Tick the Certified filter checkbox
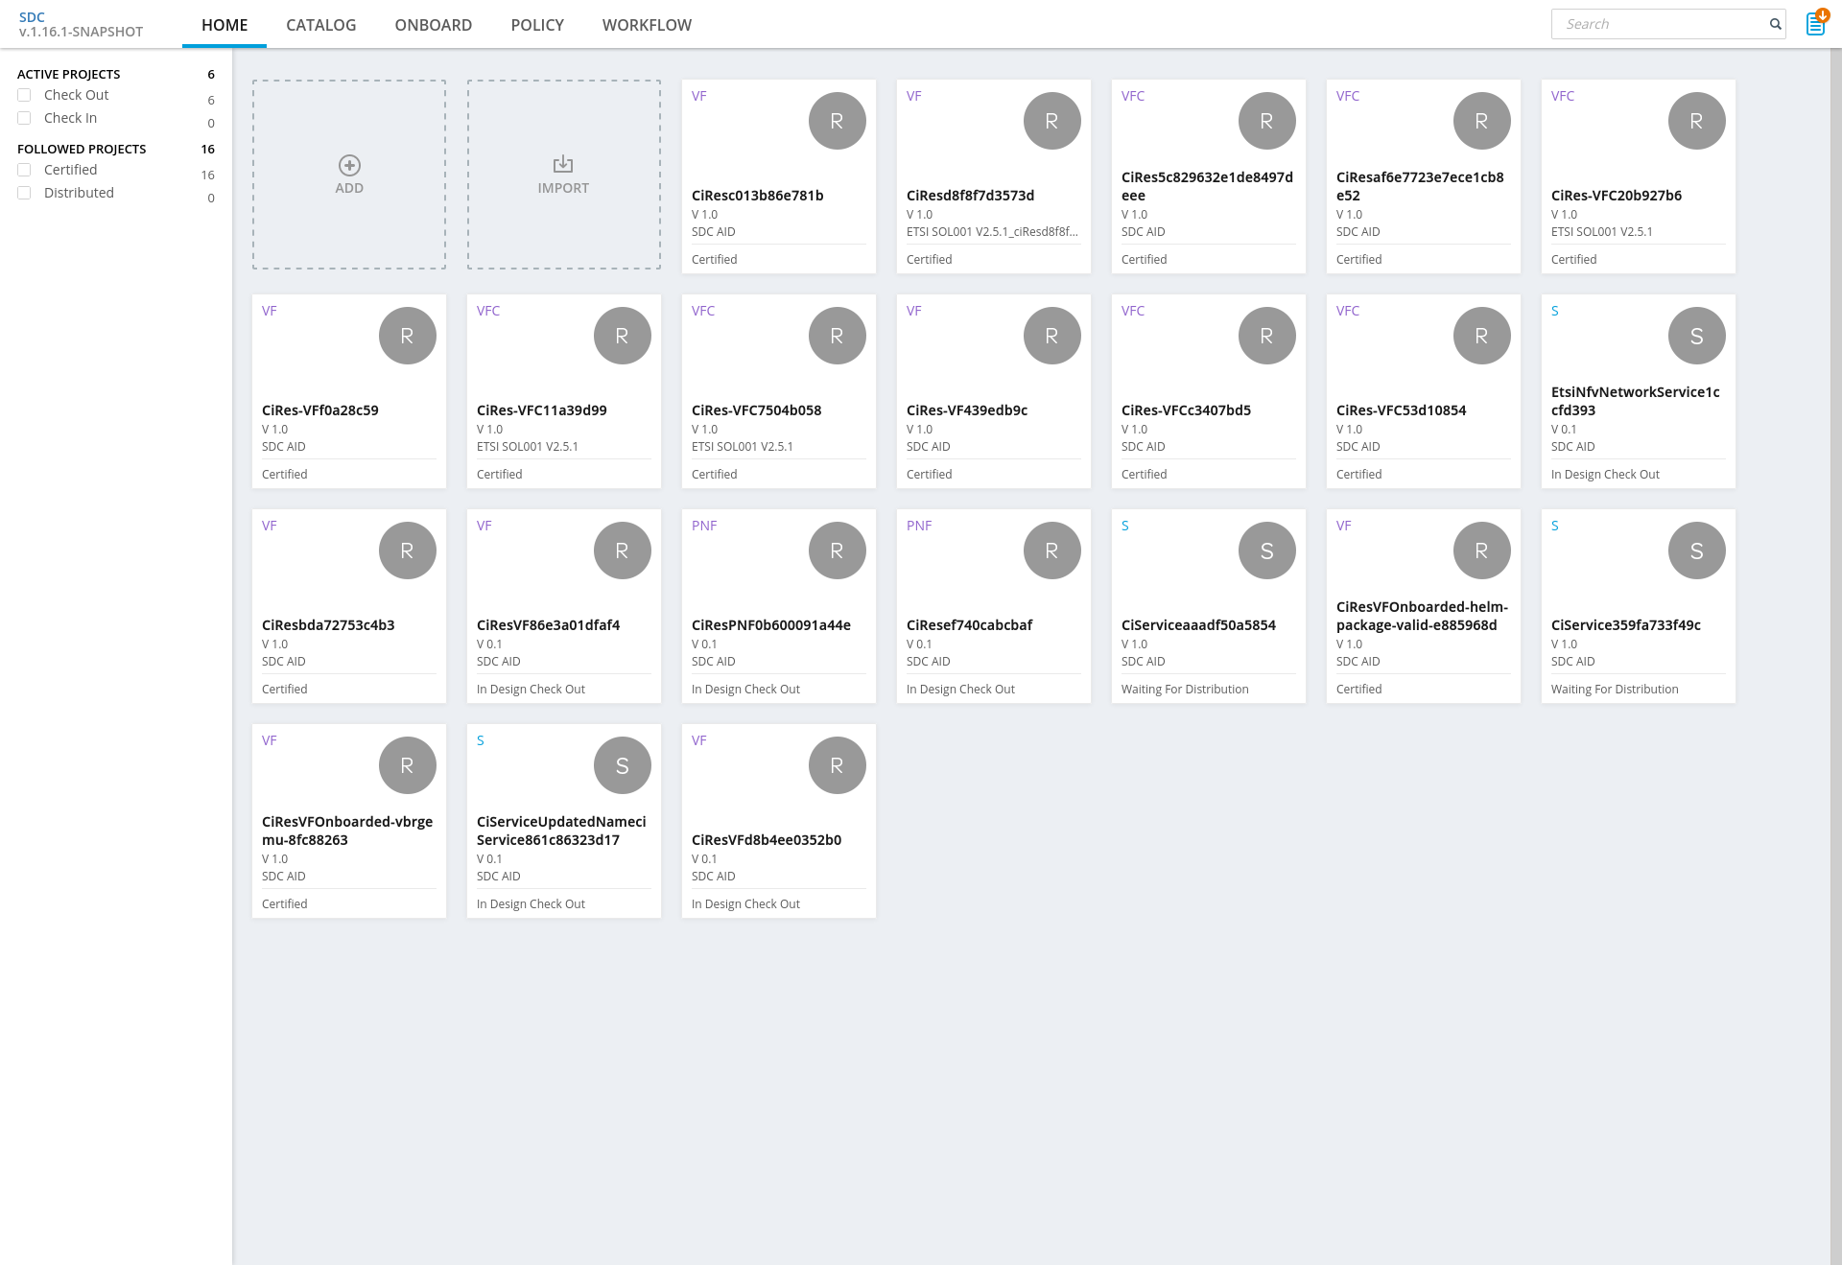 pos(24,170)
